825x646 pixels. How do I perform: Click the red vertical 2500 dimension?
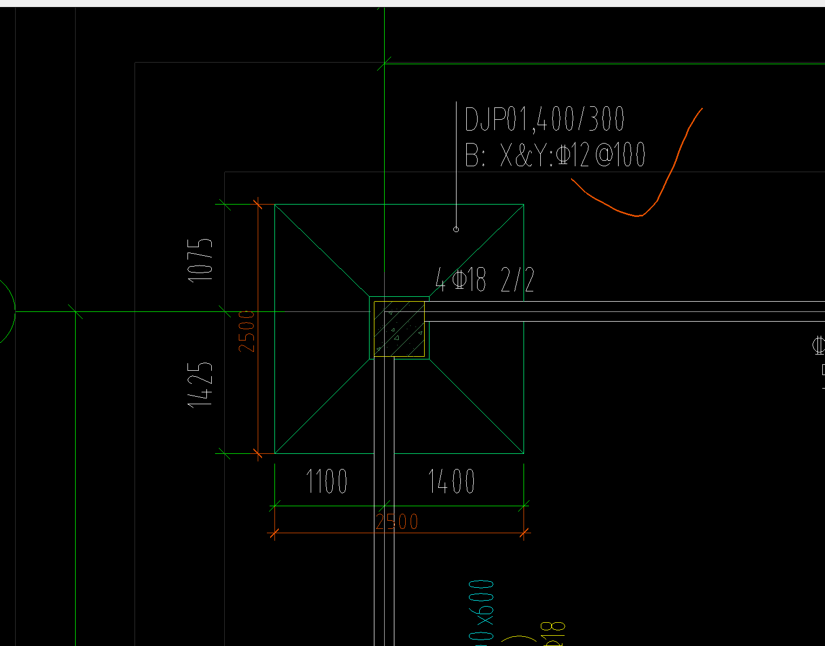(246, 331)
